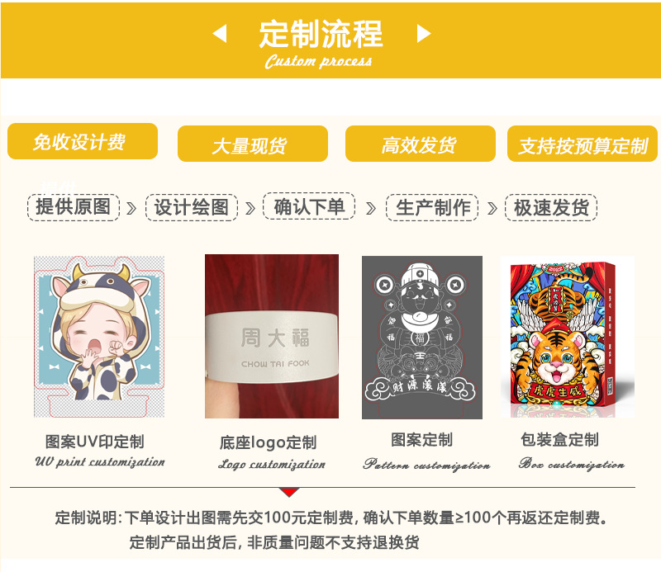
Task: Open the tiger packaging box image
Action: tap(568, 337)
